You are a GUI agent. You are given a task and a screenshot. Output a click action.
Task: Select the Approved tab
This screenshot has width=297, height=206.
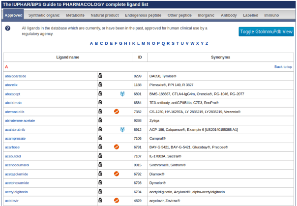click(13, 15)
